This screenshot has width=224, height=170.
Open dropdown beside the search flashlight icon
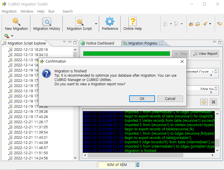click(210, 24)
